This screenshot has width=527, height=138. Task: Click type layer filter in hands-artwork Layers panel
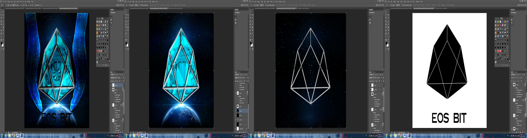119,74
